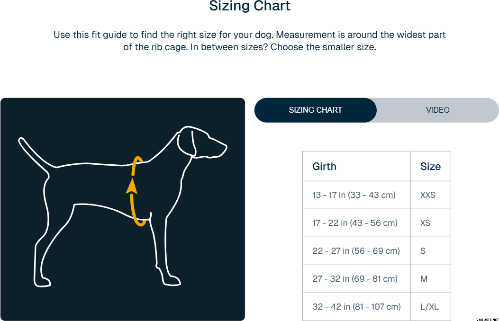Pick the L/XL size cell
Viewport: 499px width, 321px height.
[x=429, y=307]
